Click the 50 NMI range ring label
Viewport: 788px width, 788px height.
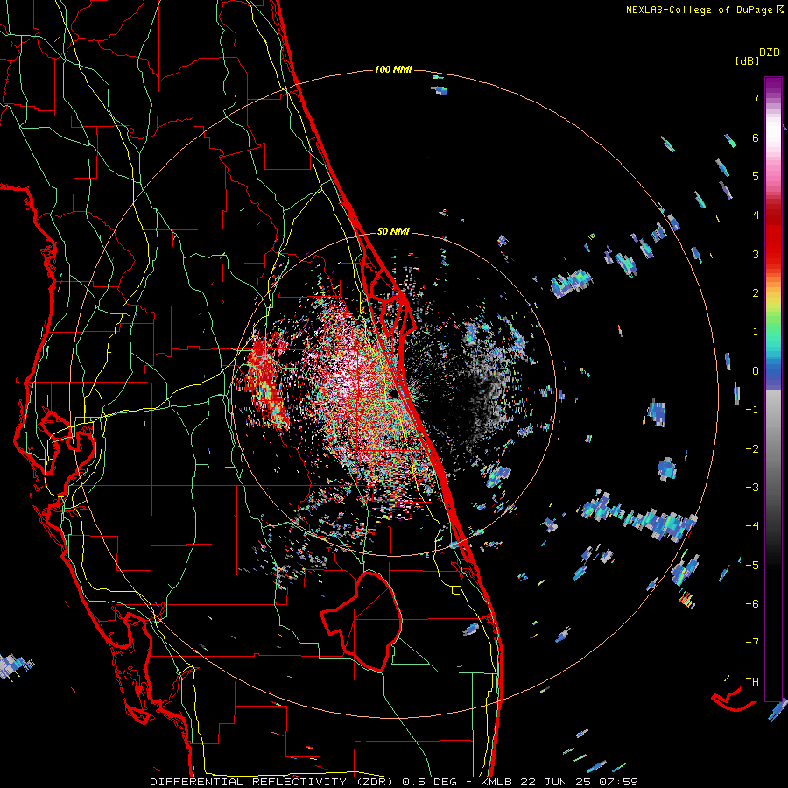393,232
